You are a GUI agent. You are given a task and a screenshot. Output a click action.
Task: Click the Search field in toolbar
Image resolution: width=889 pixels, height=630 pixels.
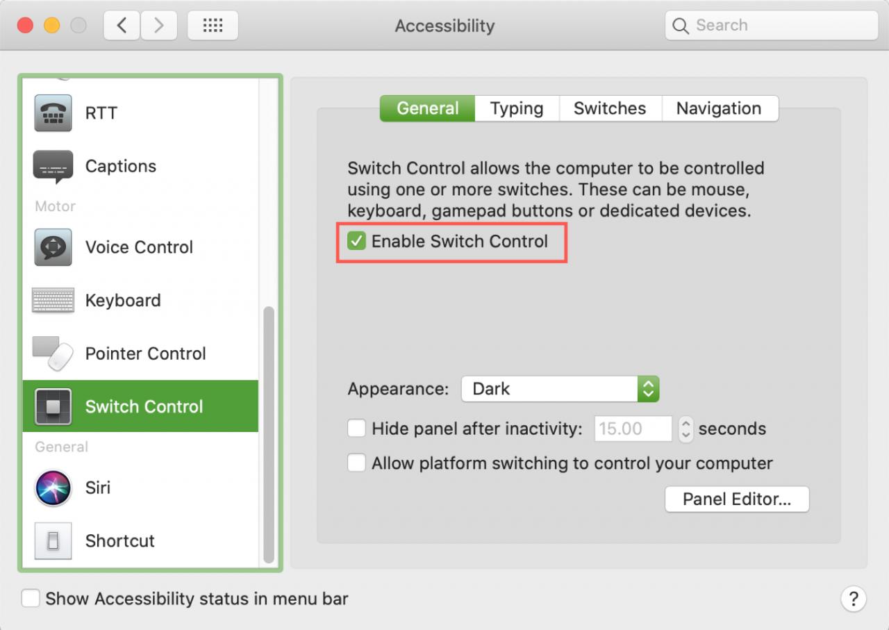pos(771,26)
